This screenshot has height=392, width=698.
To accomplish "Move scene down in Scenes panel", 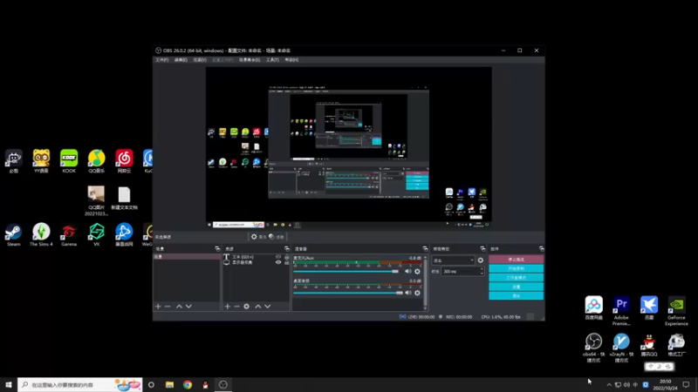I will pos(188,307).
